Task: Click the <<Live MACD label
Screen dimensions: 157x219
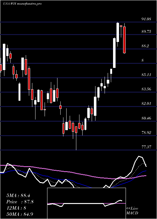Action: (132, 211)
